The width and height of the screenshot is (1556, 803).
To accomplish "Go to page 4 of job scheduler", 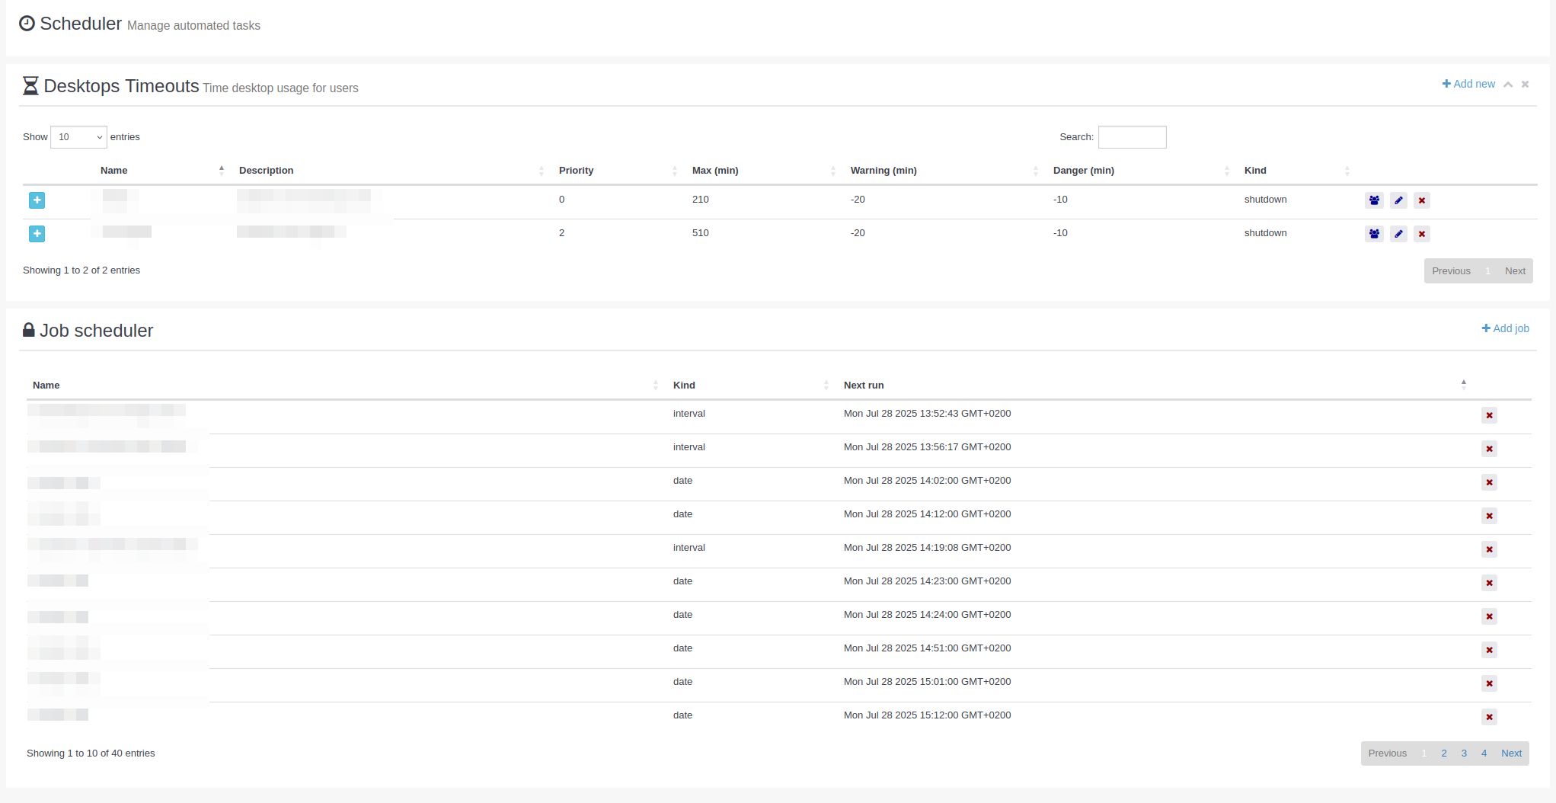I will click(1484, 753).
